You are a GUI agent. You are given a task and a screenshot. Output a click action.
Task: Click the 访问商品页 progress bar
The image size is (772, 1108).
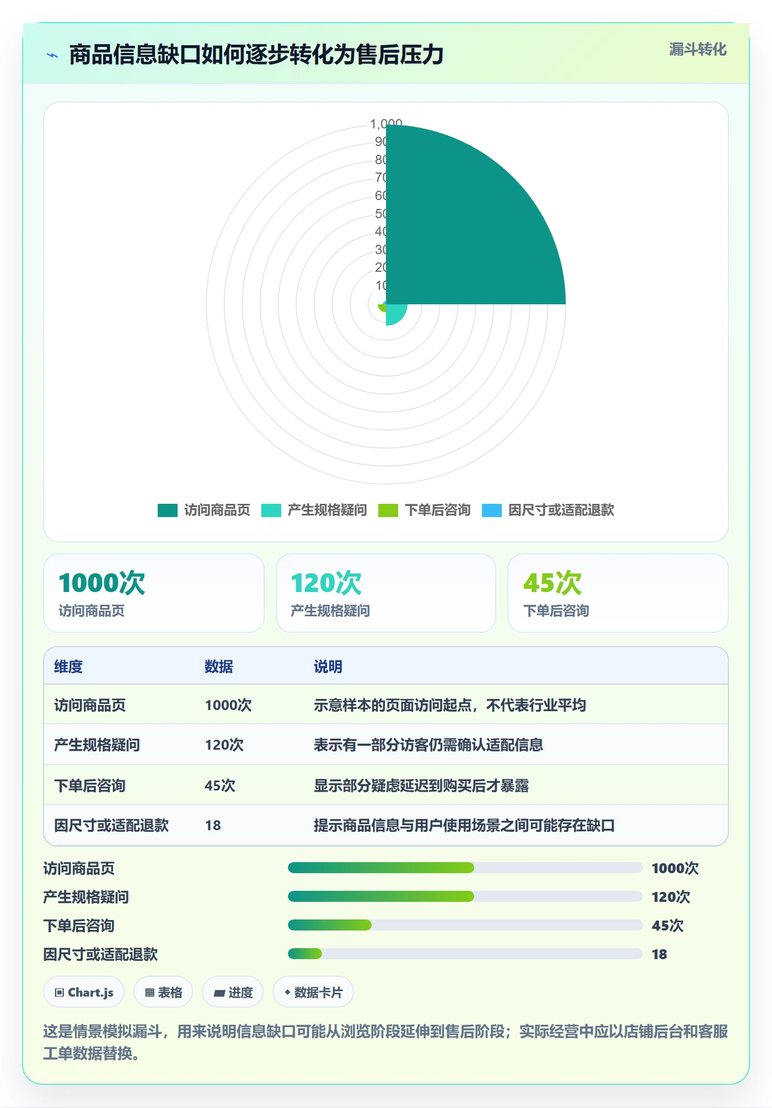pyautogui.click(x=465, y=868)
